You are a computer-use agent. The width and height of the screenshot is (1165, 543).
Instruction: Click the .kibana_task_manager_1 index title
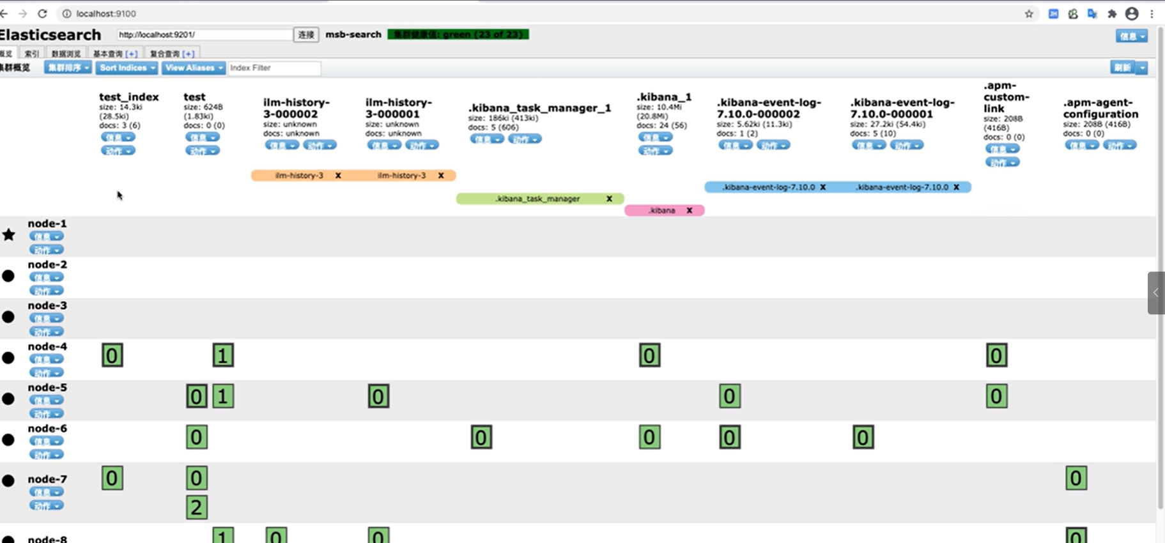539,108
